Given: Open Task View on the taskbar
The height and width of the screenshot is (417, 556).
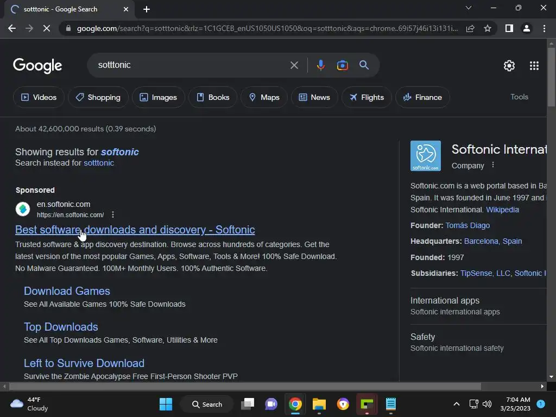Looking at the screenshot, I should point(248,404).
